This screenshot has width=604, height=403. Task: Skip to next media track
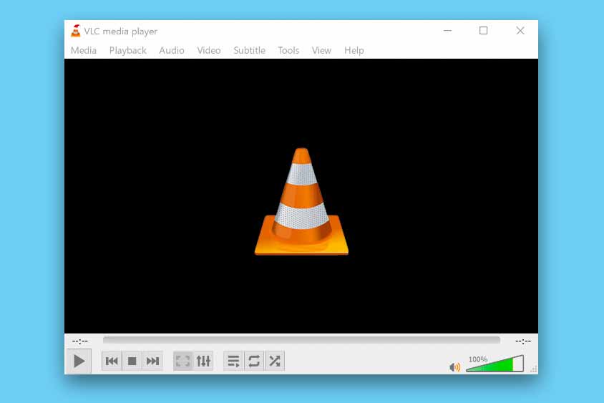tap(152, 361)
